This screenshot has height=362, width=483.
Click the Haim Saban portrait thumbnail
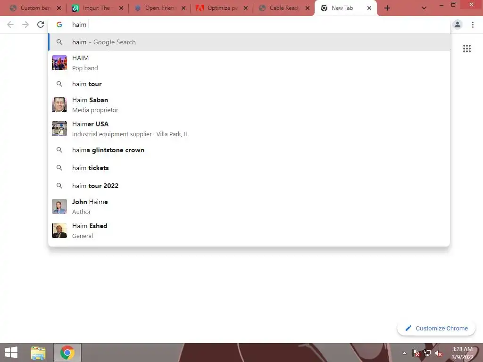tap(59, 105)
